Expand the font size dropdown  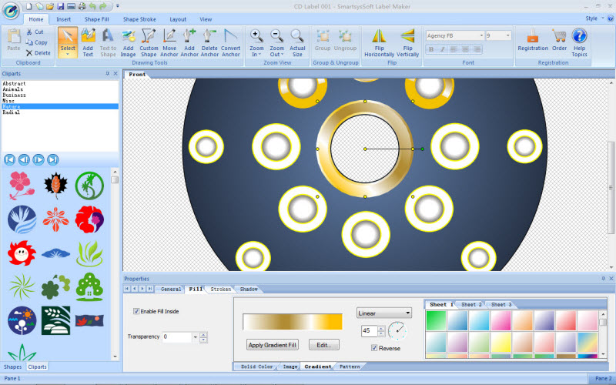coord(507,35)
